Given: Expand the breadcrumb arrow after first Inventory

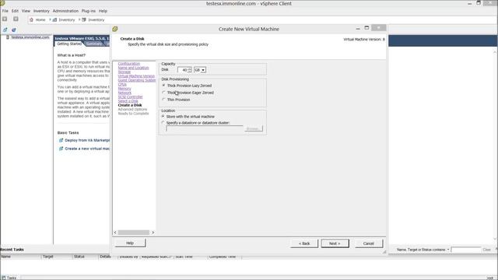Looking at the screenshot, I should (x=79, y=19).
